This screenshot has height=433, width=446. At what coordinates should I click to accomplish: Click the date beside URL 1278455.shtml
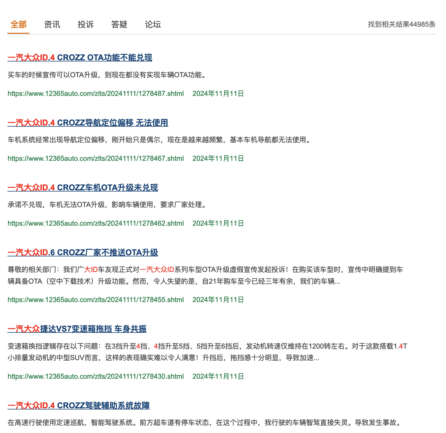tap(218, 299)
